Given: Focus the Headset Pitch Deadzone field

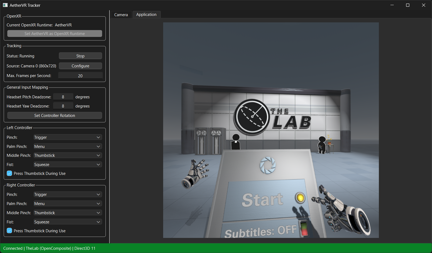Looking at the screenshot, I should (63, 97).
